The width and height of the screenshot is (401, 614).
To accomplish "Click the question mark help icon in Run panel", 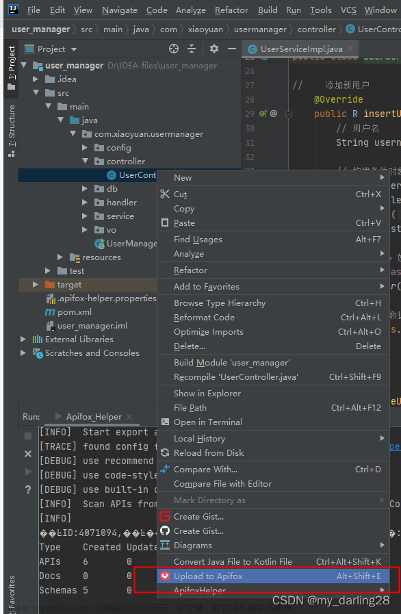I will click(28, 489).
